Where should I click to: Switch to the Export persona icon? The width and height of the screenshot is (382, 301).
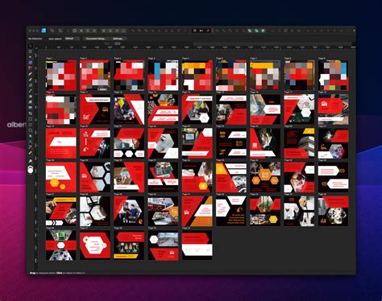[60, 31]
